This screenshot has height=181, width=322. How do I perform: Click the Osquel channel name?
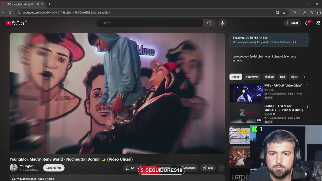point(268,114)
